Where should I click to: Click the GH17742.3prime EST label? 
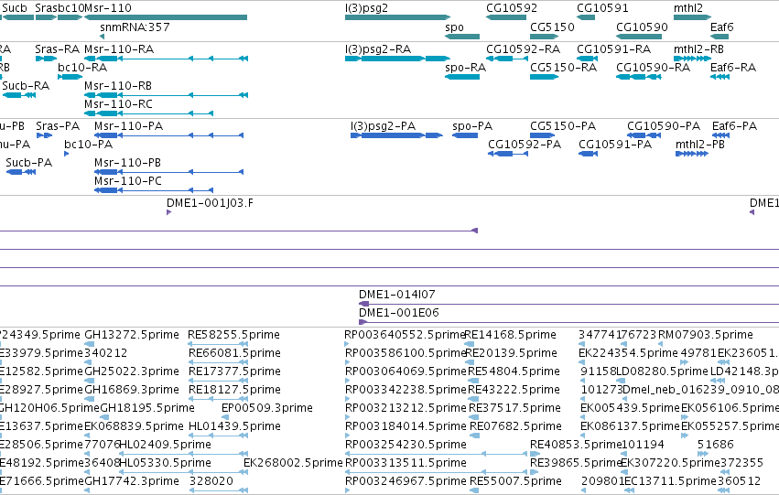point(132,481)
